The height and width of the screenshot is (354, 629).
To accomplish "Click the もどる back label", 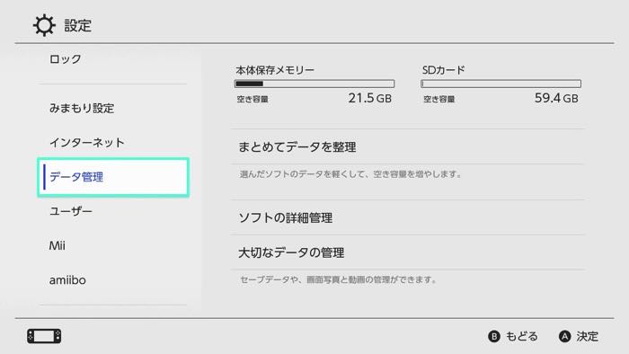I will [521, 336].
